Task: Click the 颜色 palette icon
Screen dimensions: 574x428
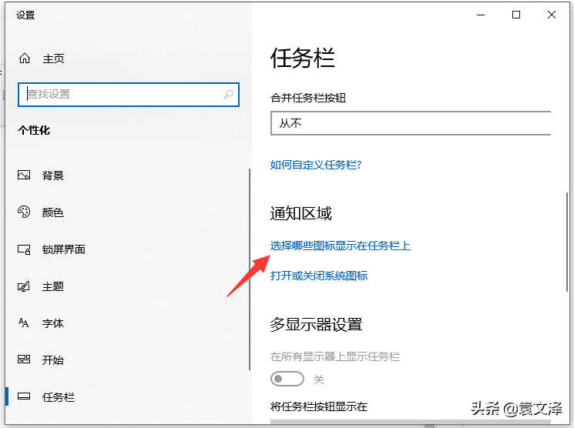Action: point(24,212)
